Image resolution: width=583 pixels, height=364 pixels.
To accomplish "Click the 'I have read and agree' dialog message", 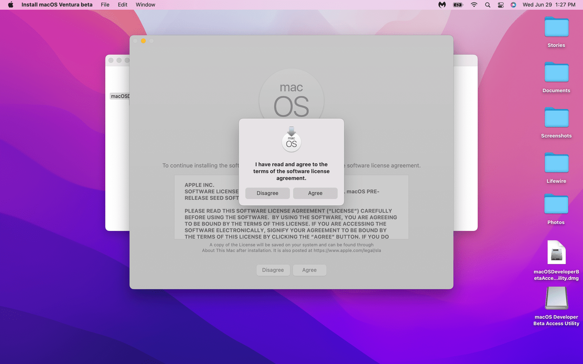I will click(291, 171).
